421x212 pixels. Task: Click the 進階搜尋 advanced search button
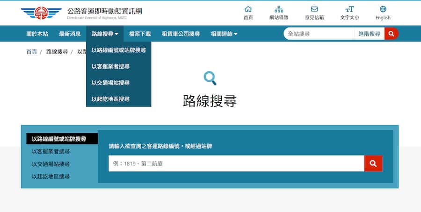click(x=370, y=34)
